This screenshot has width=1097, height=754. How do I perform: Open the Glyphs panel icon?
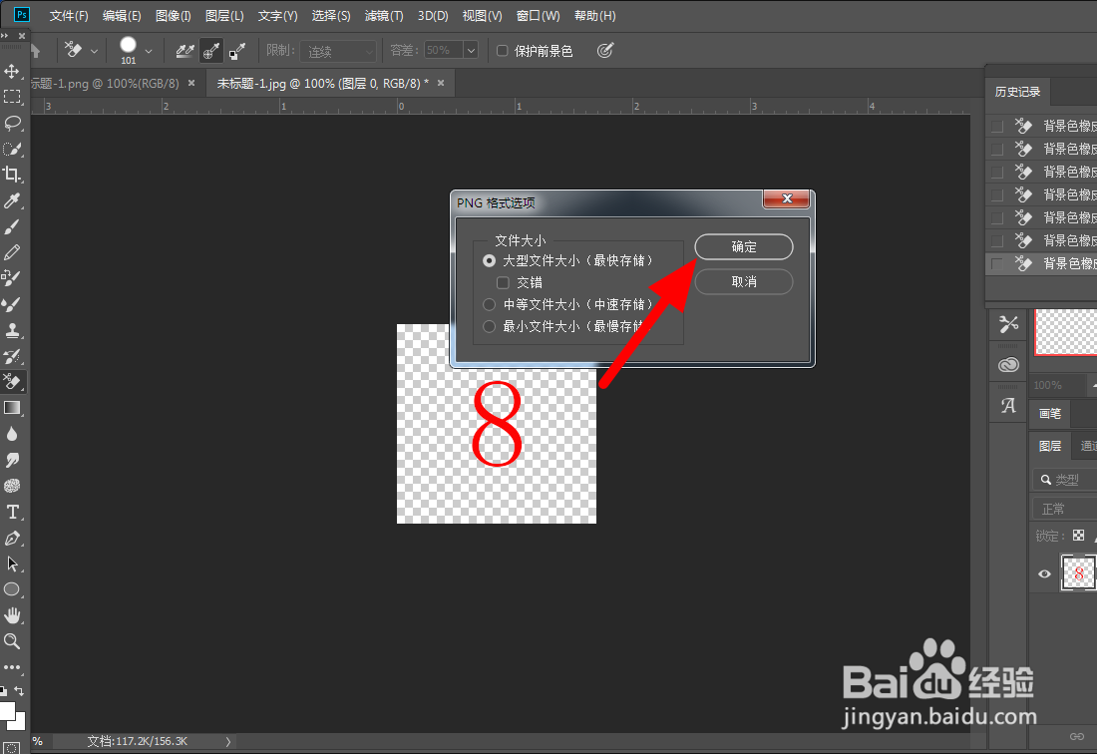tap(1008, 405)
